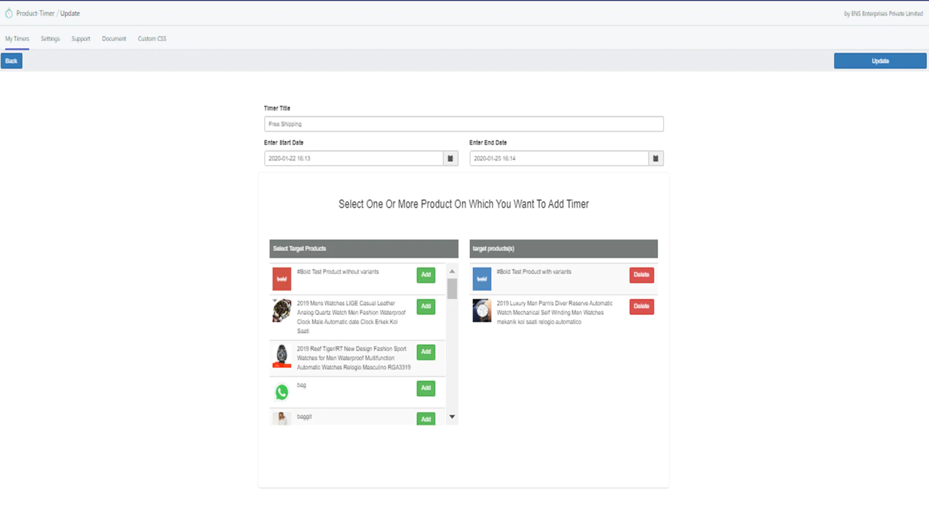The width and height of the screenshot is (929, 522).
Task: Click the product list scrollbar thumb
Action: 452,288
